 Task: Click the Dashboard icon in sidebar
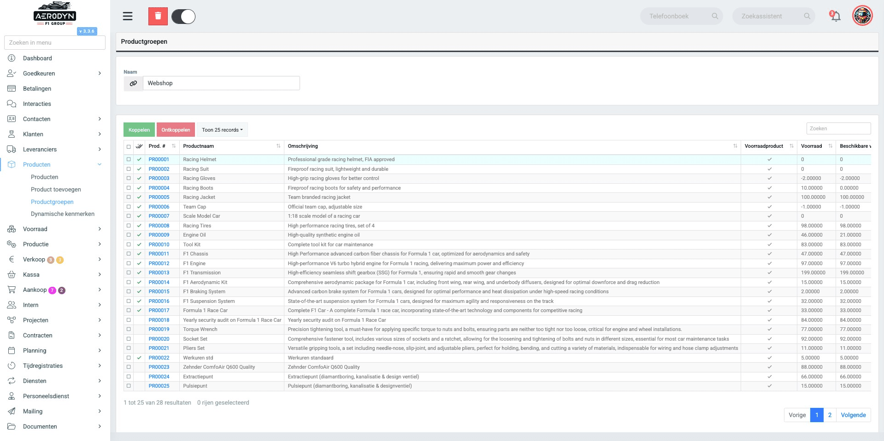12,58
